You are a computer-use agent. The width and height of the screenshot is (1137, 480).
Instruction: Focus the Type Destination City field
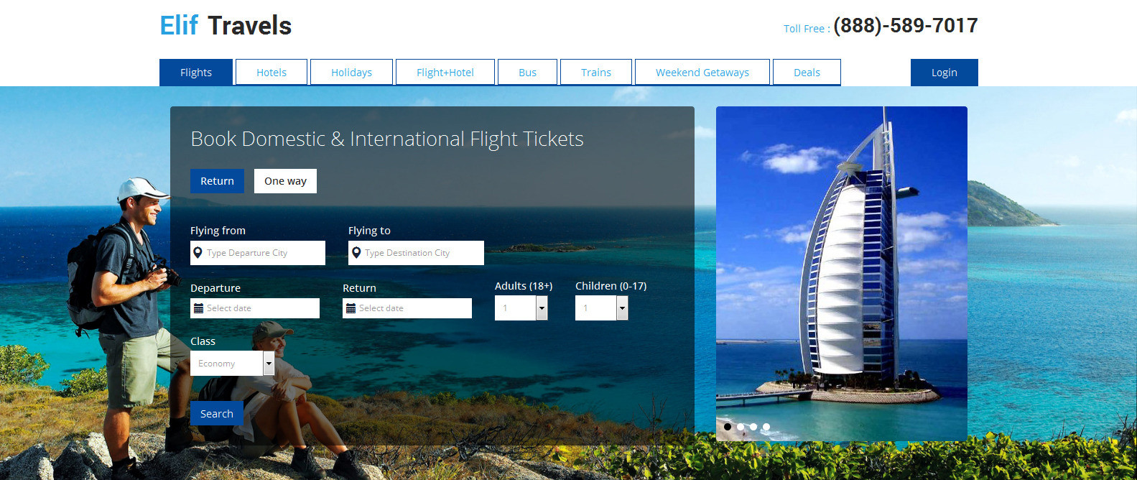[421, 253]
